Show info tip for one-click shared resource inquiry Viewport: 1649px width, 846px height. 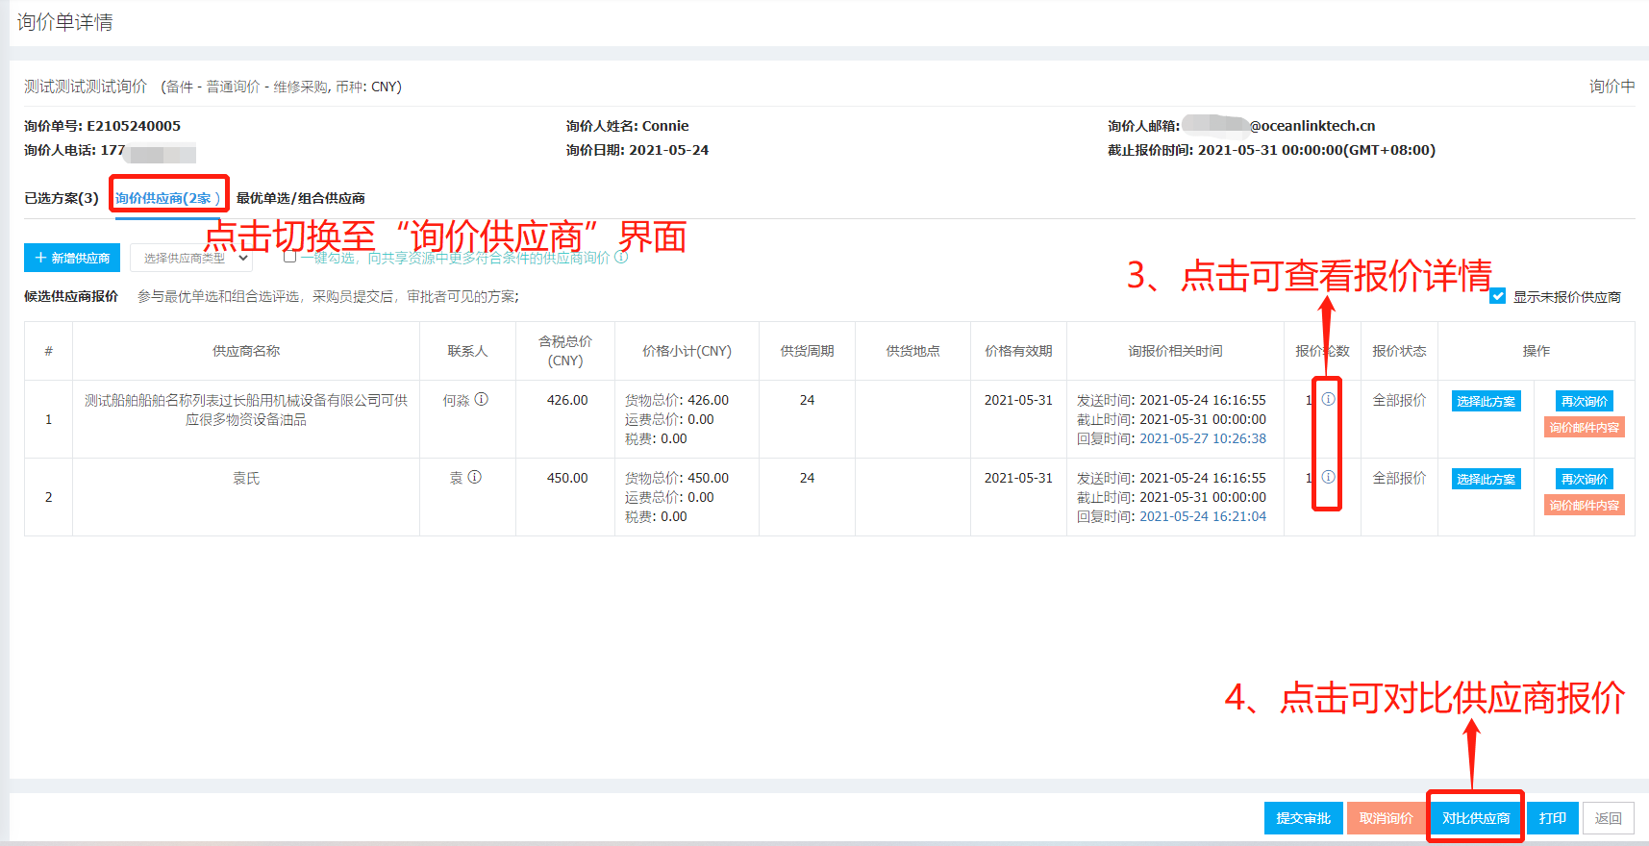[x=621, y=258]
